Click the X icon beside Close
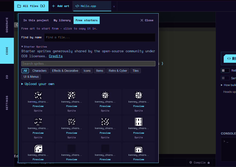This screenshot has width=236, height=167. (142, 20)
